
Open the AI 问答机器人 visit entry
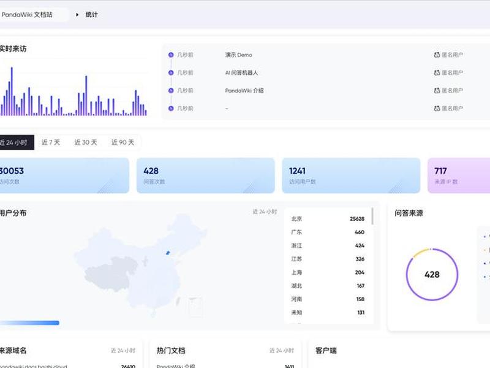(241, 72)
